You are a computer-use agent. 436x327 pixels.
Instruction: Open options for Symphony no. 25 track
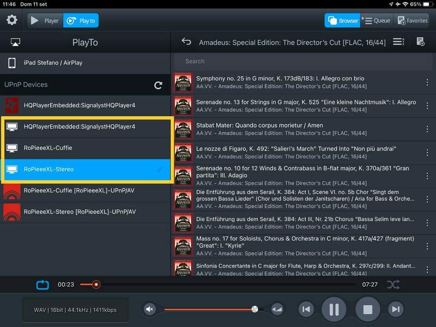(x=427, y=83)
